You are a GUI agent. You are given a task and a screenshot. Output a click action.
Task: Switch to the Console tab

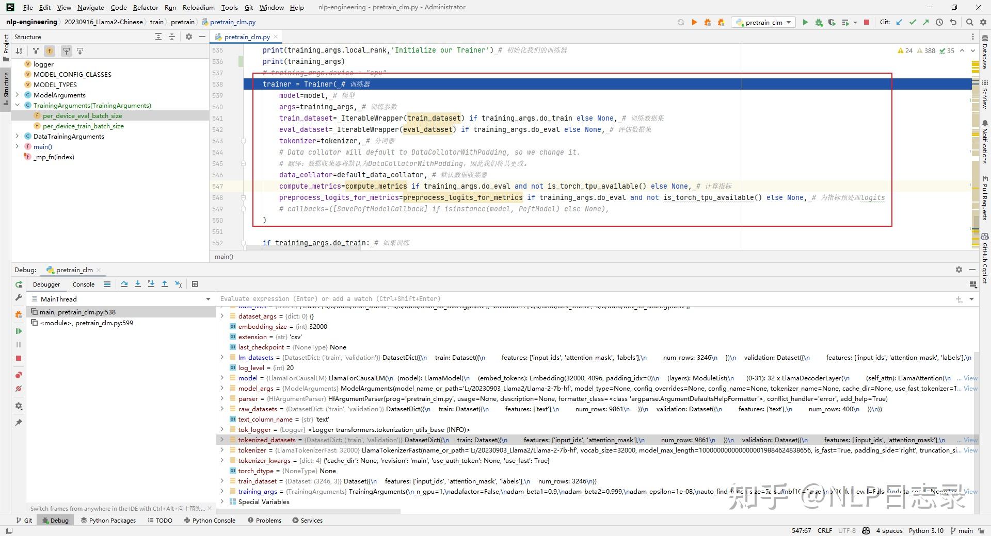(x=84, y=284)
